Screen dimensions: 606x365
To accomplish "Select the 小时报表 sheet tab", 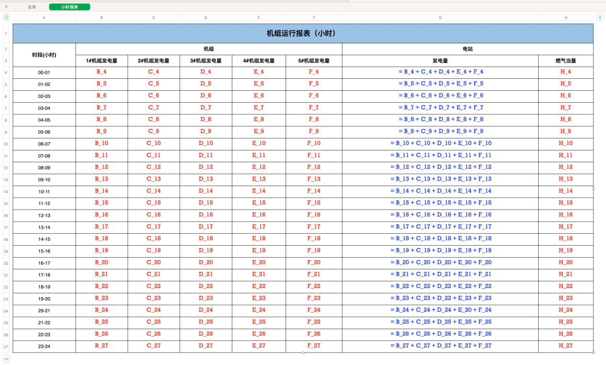I will pyautogui.click(x=69, y=7).
